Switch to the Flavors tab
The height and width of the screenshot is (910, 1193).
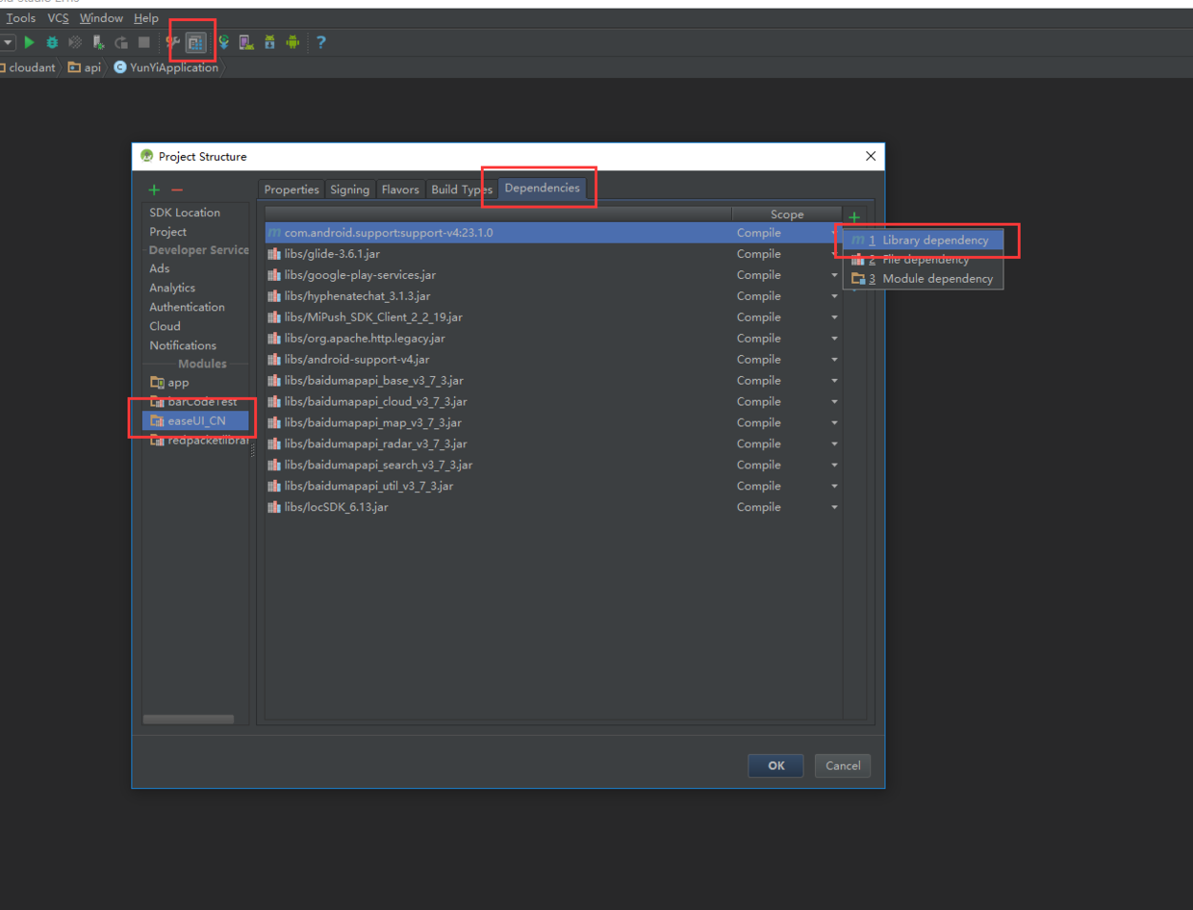(x=400, y=190)
